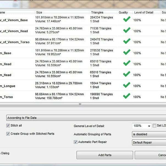Open the According to File Data dropdown
Screen dimensions: 166x166
pyautogui.click(x=86, y=118)
